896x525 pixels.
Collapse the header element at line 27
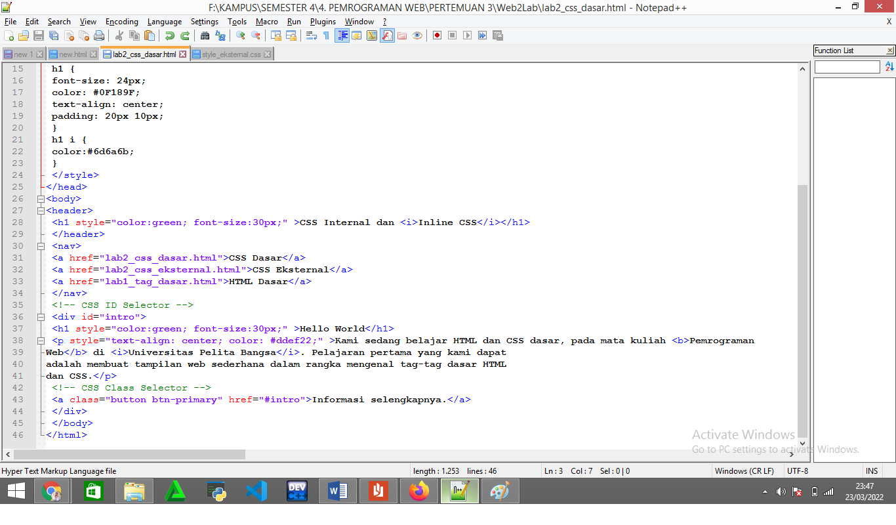coord(41,210)
